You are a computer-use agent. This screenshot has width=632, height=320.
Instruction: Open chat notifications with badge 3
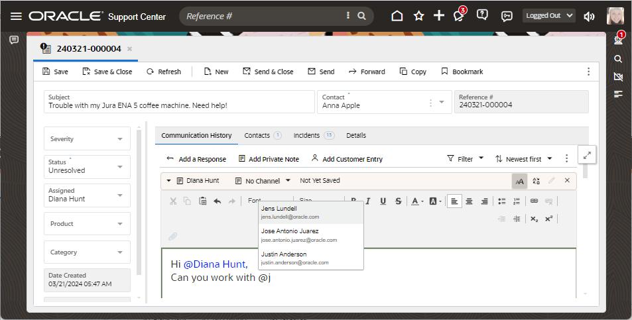(x=459, y=15)
